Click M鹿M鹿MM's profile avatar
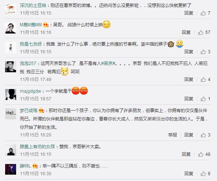The width and height of the screenshot is (217, 181). (11, 28)
